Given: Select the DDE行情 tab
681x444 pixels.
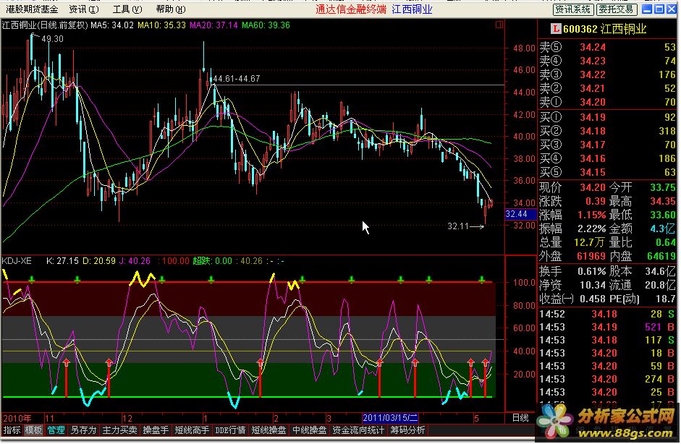Looking at the screenshot, I should point(230,430).
